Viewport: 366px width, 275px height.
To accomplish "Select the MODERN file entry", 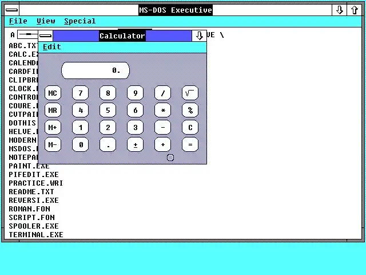I will [23, 140].
